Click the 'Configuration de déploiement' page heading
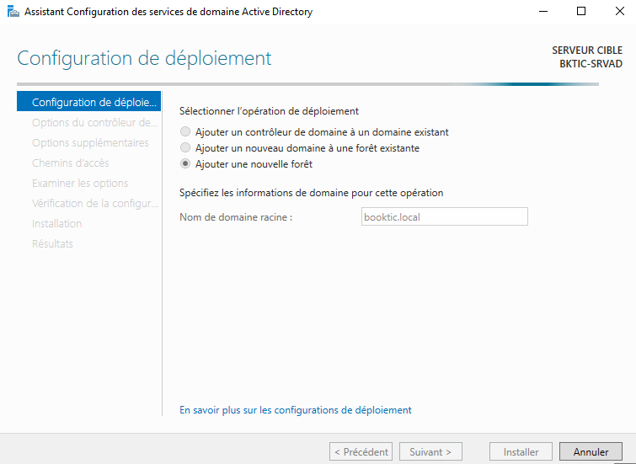The height and width of the screenshot is (464, 636). 144,58
